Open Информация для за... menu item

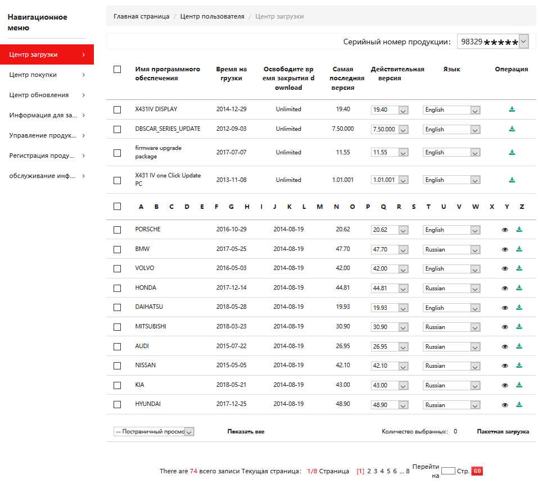[x=47, y=115]
